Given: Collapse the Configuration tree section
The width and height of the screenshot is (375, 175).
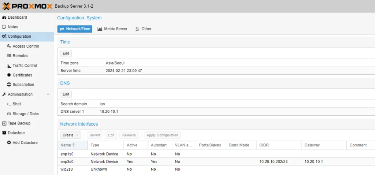Looking at the screenshot, I should [48, 37].
